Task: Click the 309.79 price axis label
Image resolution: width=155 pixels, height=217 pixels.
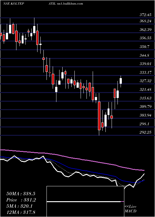Action: click(x=145, y=107)
